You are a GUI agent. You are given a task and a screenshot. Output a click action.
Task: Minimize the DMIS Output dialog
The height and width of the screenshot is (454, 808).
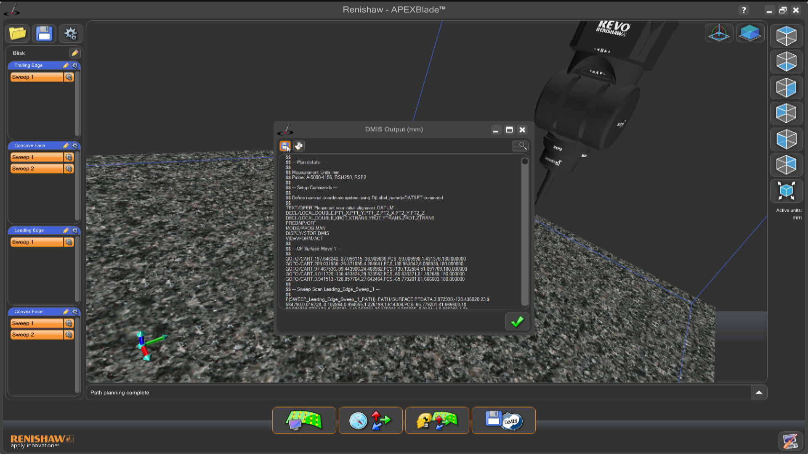tap(496, 130)
